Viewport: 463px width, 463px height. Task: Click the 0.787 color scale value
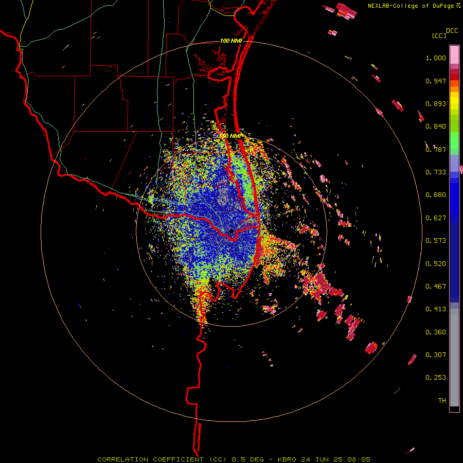coord(436,149)
